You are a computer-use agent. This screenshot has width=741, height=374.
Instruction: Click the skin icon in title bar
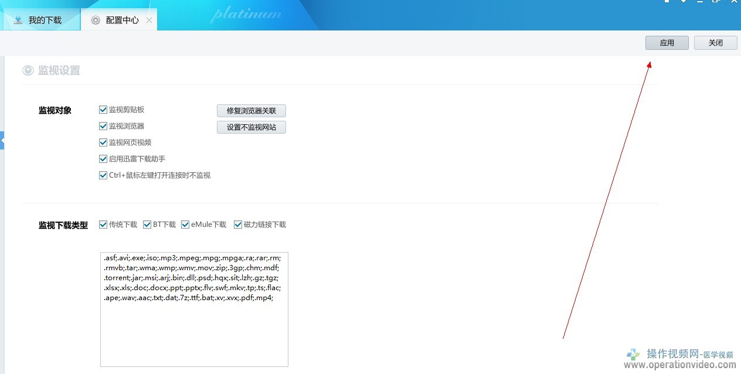coord(667,2)
